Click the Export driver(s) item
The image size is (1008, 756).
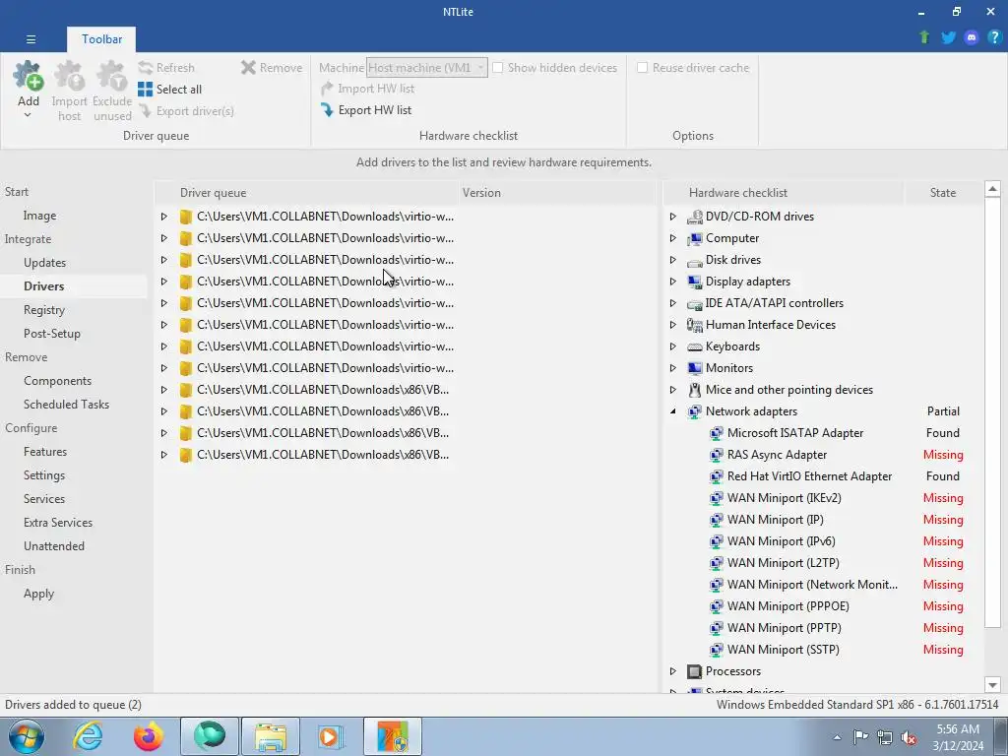click(186, 111)
